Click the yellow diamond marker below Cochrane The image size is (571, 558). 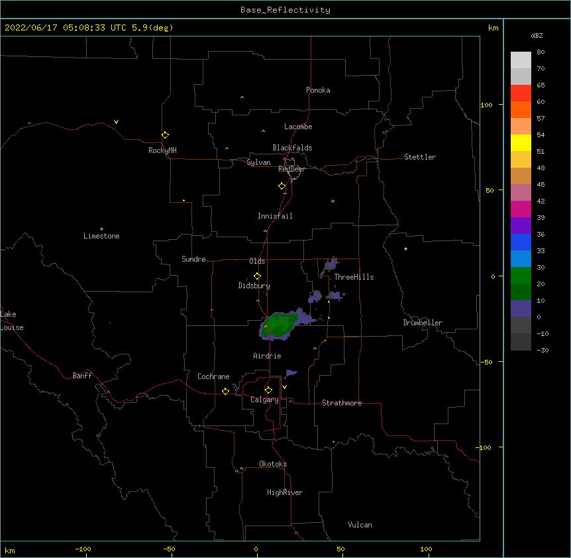pyautogui.click(x=225, y=391)
